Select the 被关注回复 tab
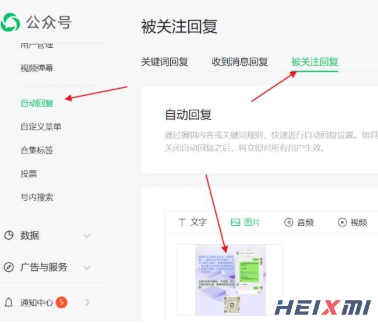Image resolution: width=378 pixels, height=325 pixels. pyautogui.click(x=315, y=62)
